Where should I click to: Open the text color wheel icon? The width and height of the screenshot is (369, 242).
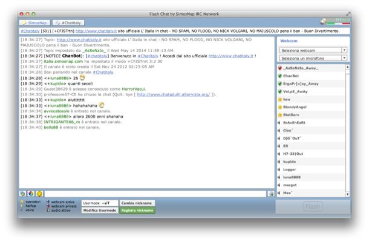tap(31, 194)
